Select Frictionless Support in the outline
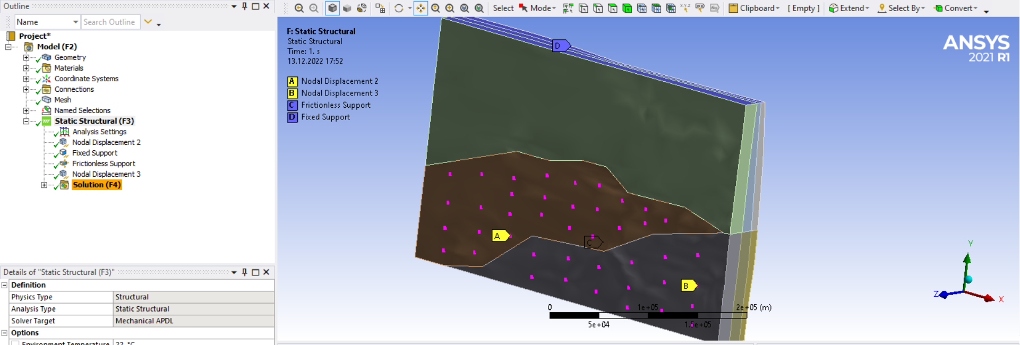The width and height of the screenshot is (1020, 345). click(x=104, y=163)
